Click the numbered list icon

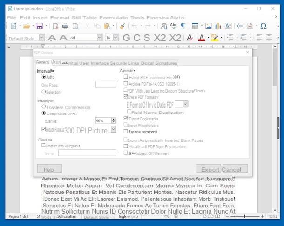click(243, 38)
